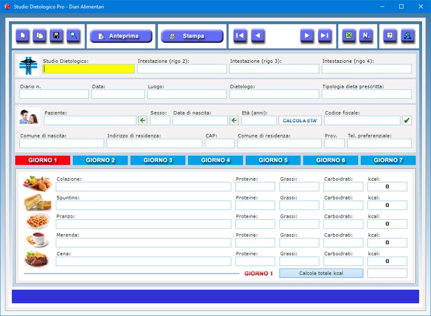Click the N. toolbar button
Viewport: 431px width, 316px height.
tap(366, 36)
